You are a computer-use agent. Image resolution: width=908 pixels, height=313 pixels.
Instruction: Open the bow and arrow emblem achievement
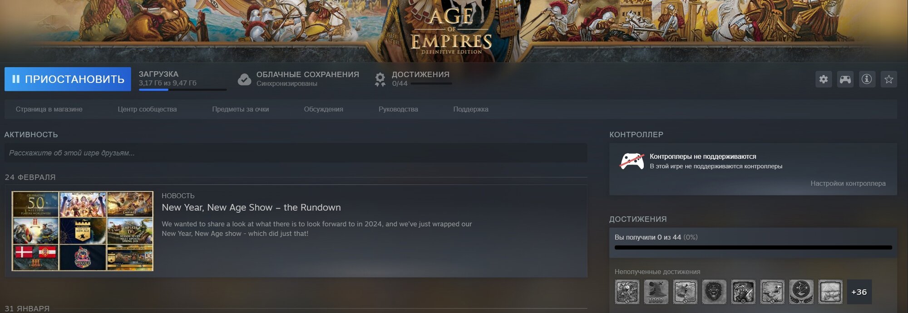(x=801, y=292)
